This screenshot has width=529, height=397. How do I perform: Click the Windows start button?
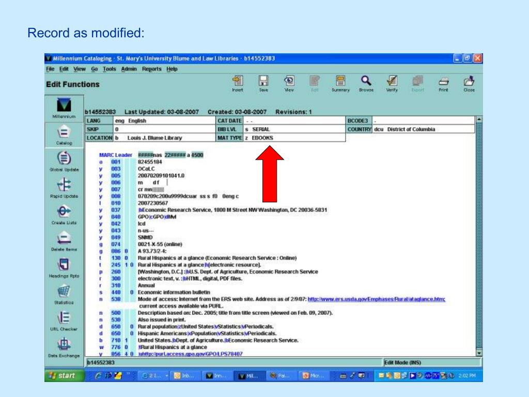(65, 375)
